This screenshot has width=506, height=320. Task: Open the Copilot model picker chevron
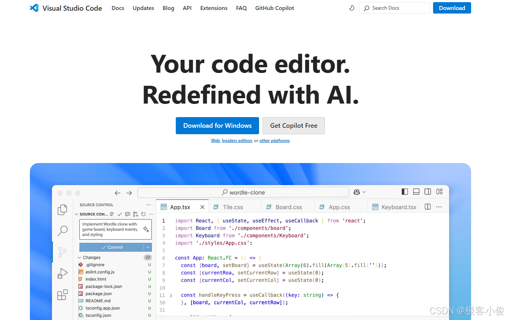(x=364, y=192)
